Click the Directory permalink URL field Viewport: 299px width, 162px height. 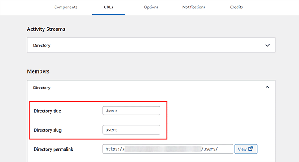point(168,149)
